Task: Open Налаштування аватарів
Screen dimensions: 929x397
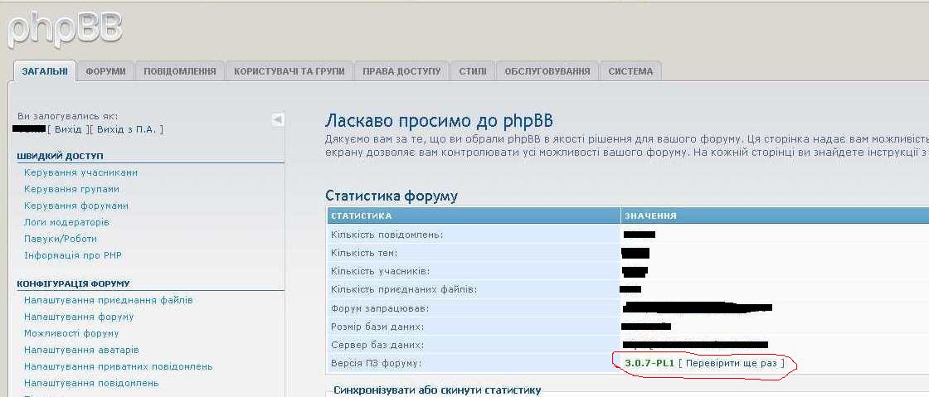Action: coord(82,351)
